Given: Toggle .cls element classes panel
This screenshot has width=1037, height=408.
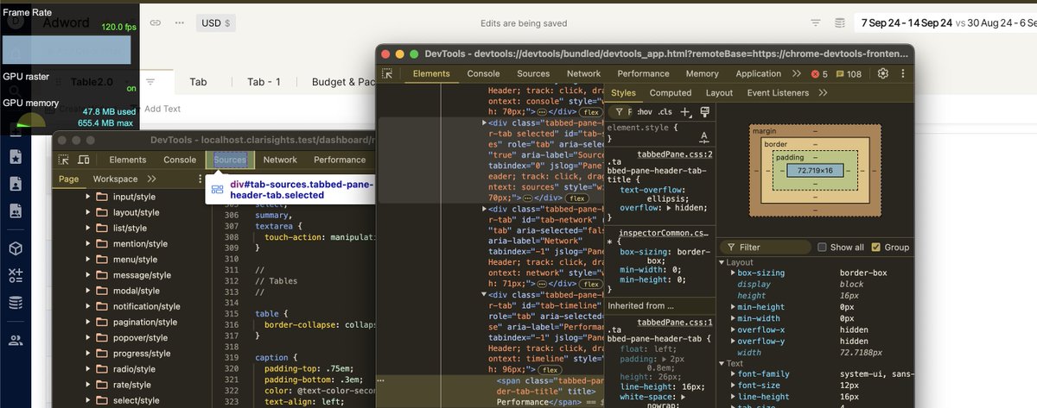Looking at the screenshot, I should coord(665,112).
